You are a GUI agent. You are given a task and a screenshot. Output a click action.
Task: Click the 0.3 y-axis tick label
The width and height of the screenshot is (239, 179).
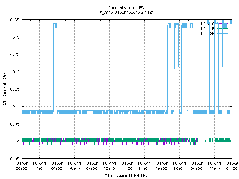tap(16, 37)
